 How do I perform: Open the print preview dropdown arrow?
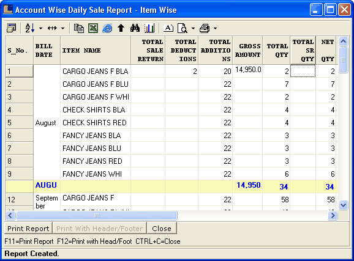(x=193, y=28)
